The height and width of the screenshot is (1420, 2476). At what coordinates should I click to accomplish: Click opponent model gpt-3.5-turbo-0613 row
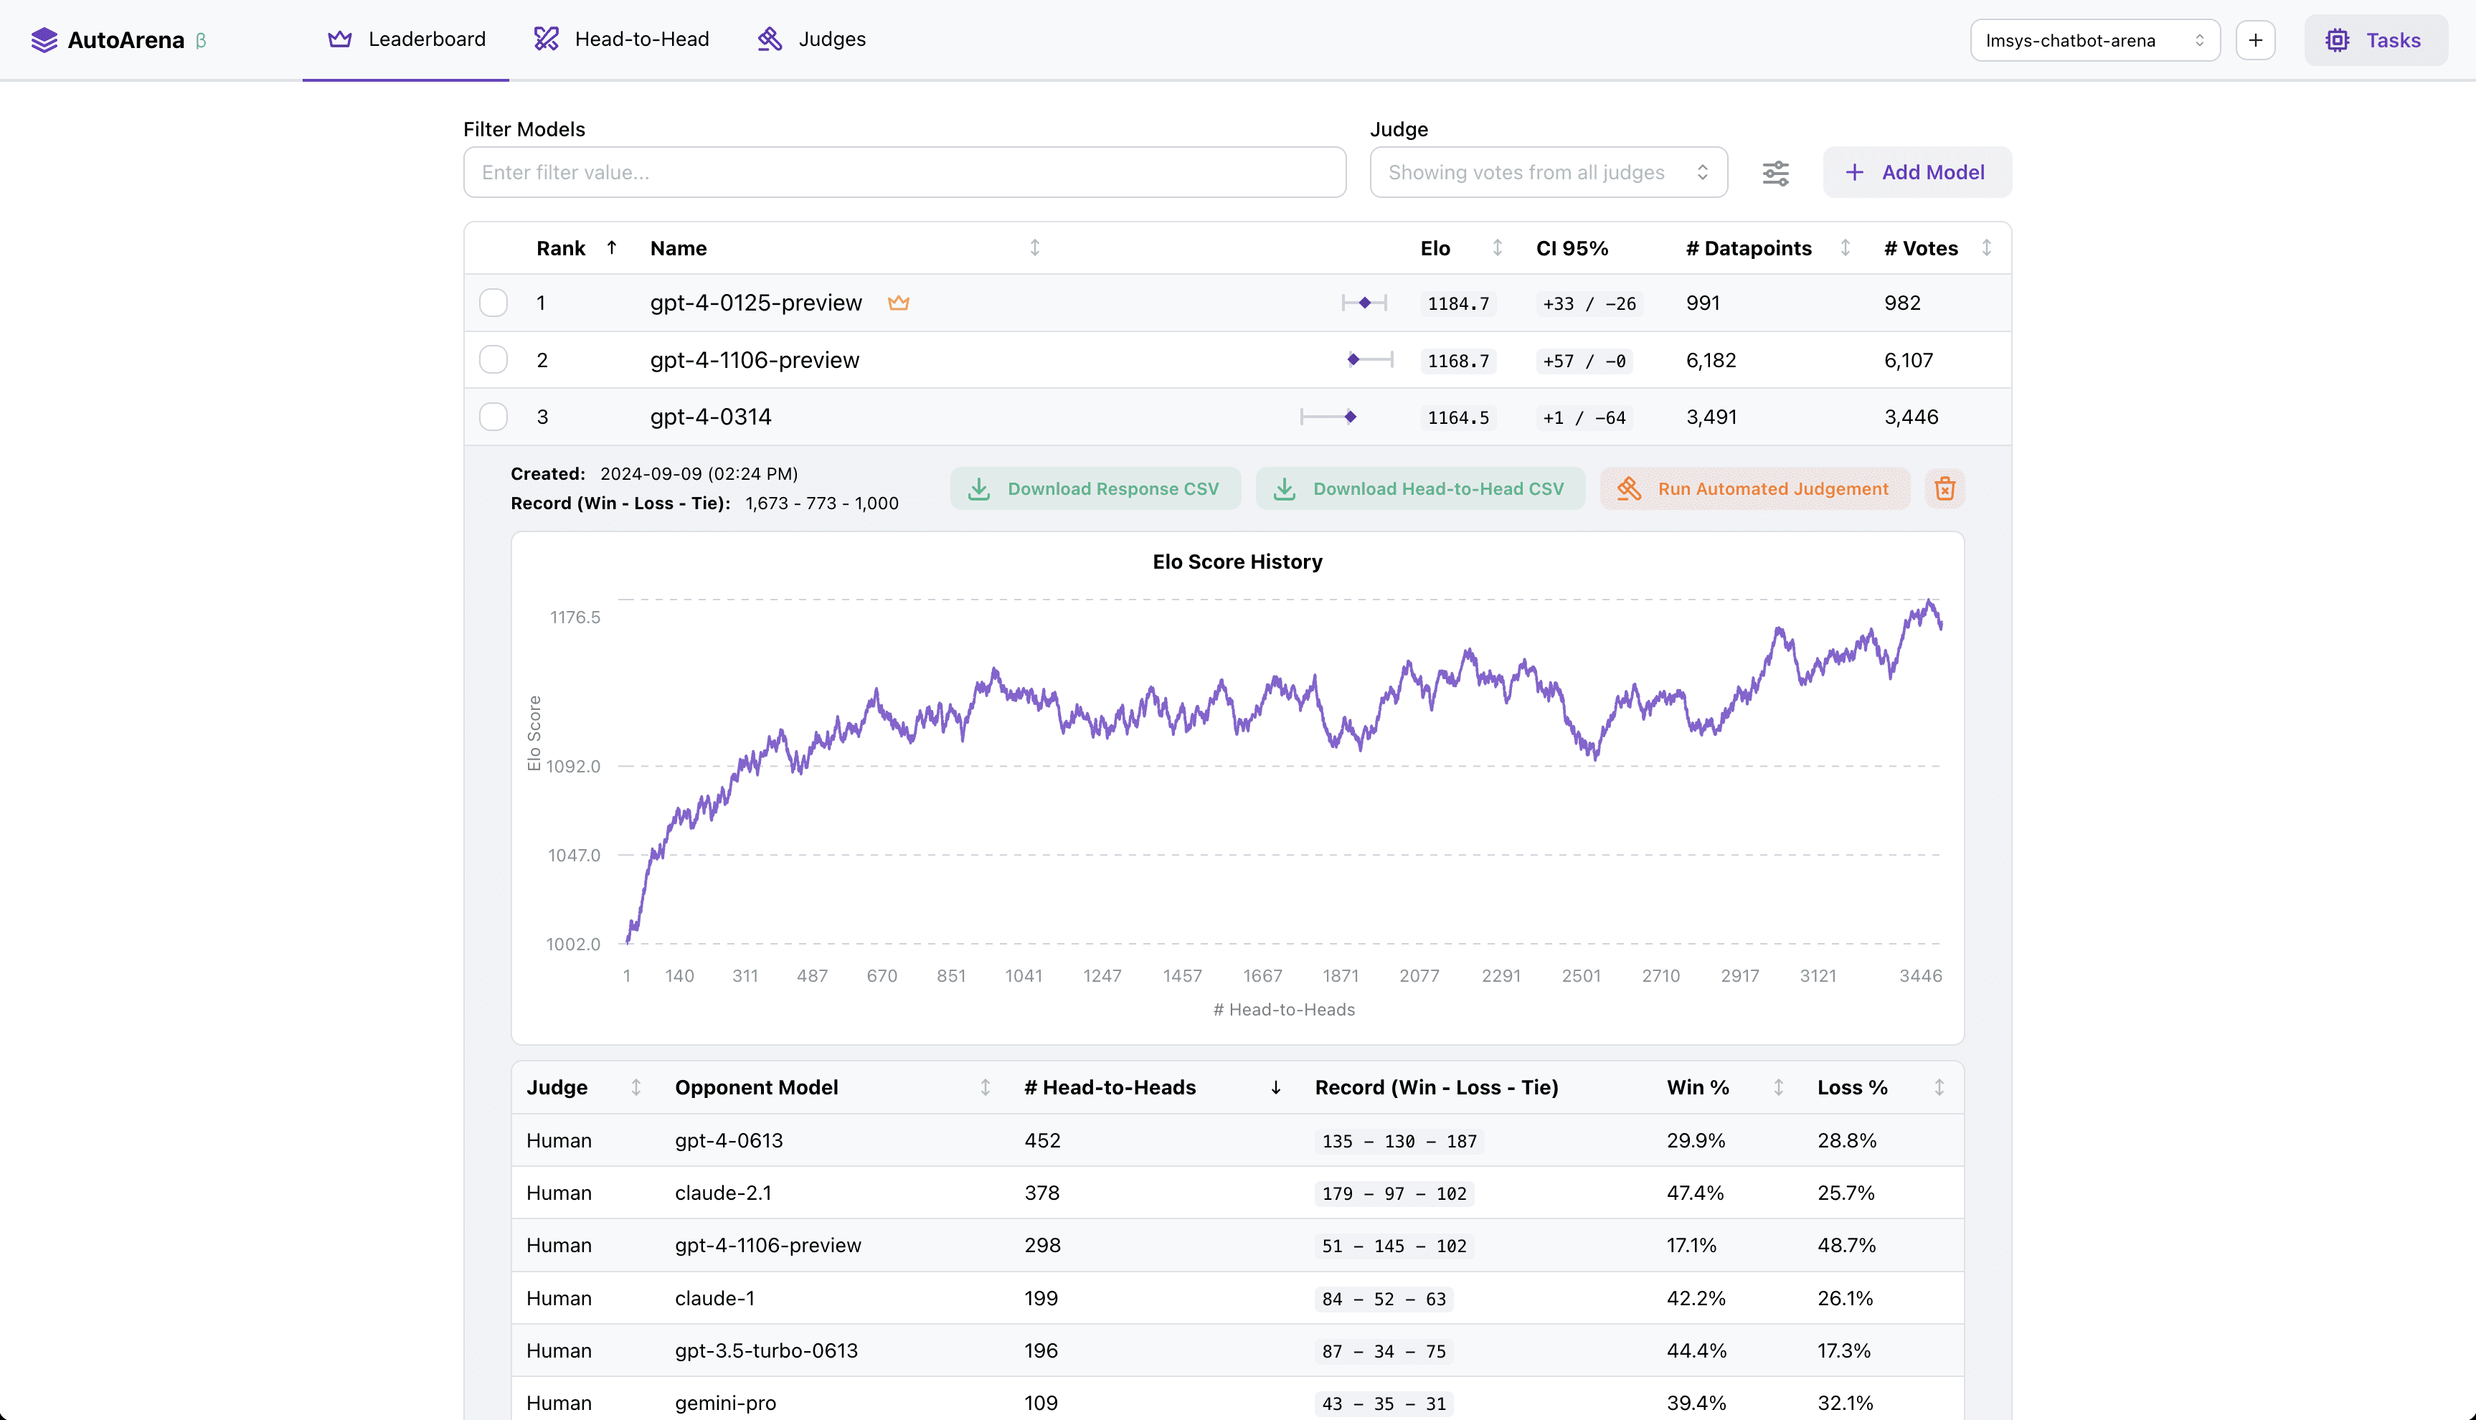[1237, 1350]
